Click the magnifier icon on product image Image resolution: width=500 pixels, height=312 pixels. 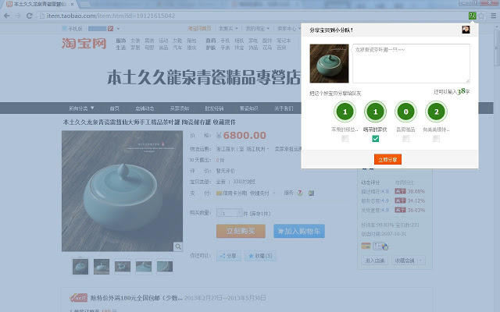[x=178, y=246]
